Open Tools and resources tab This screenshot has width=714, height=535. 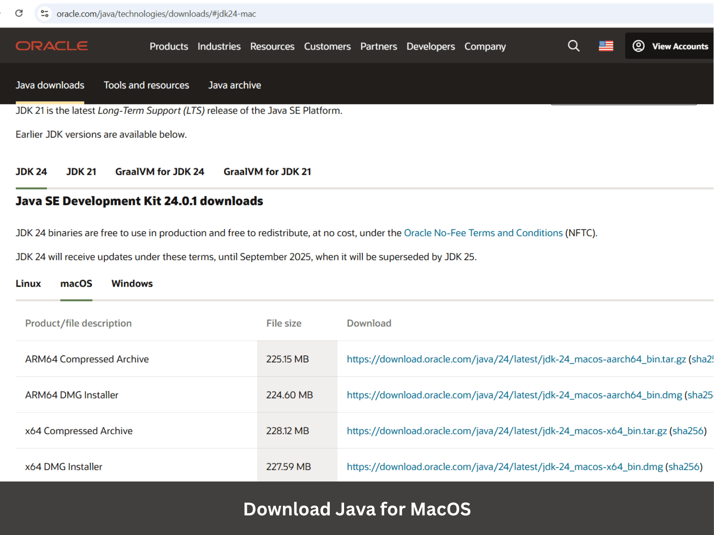146,85
